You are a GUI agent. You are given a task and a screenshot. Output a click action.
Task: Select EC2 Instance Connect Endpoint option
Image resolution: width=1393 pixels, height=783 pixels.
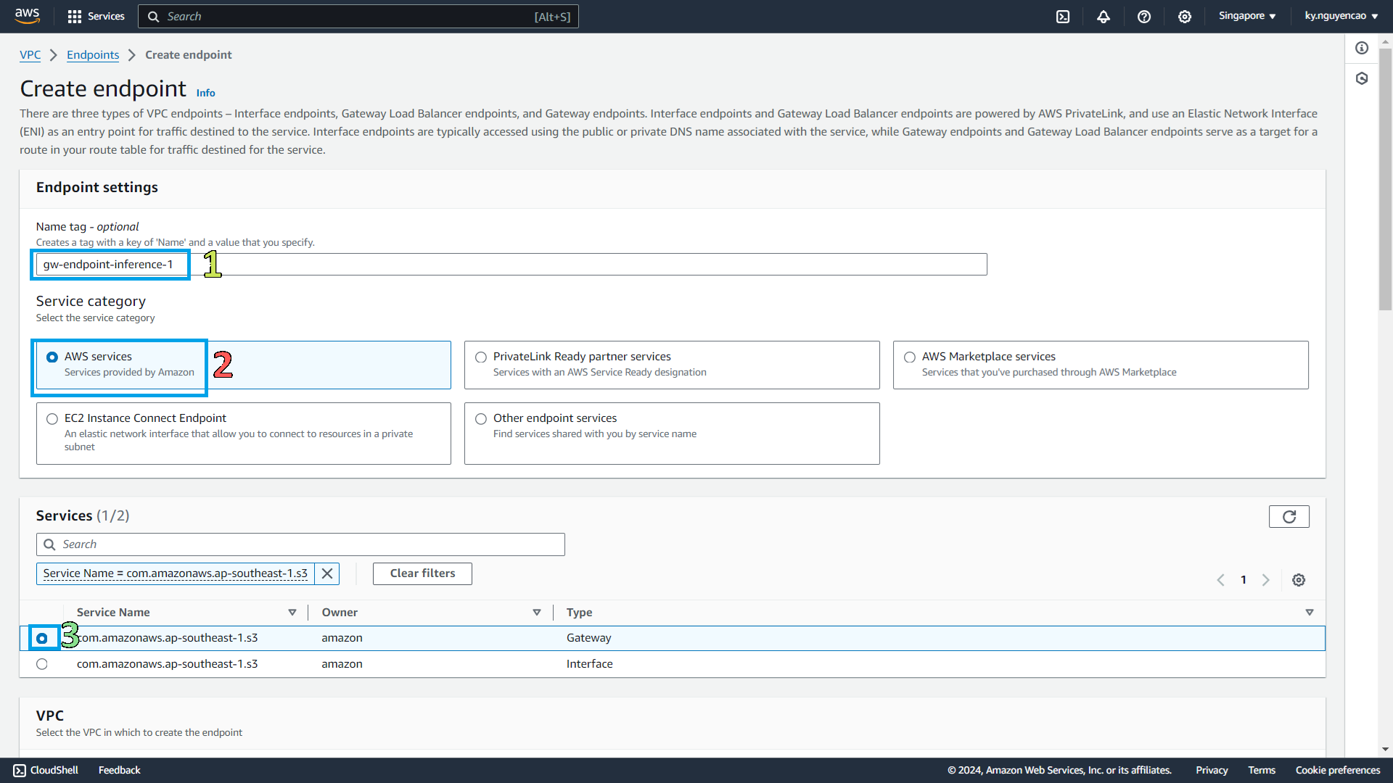[52, 419]
